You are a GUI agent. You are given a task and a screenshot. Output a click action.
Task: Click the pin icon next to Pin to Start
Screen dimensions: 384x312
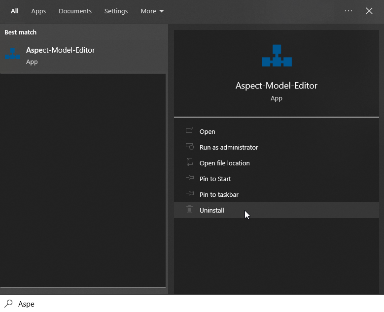click(x=189, y=178)
